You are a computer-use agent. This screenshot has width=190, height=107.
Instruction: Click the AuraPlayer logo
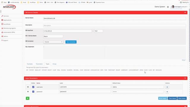click(x=9, y=7)
